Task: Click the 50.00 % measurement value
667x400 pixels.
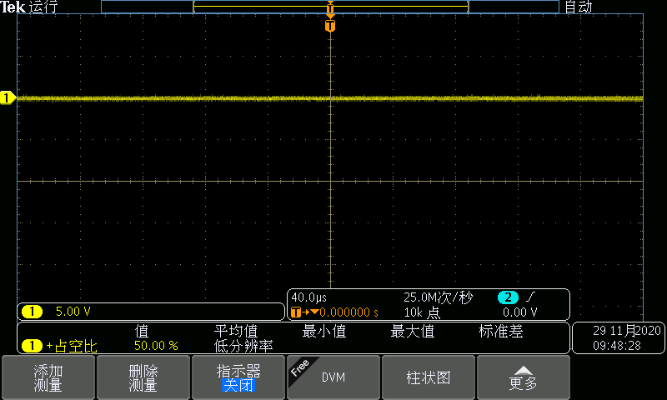Action: 156,346
